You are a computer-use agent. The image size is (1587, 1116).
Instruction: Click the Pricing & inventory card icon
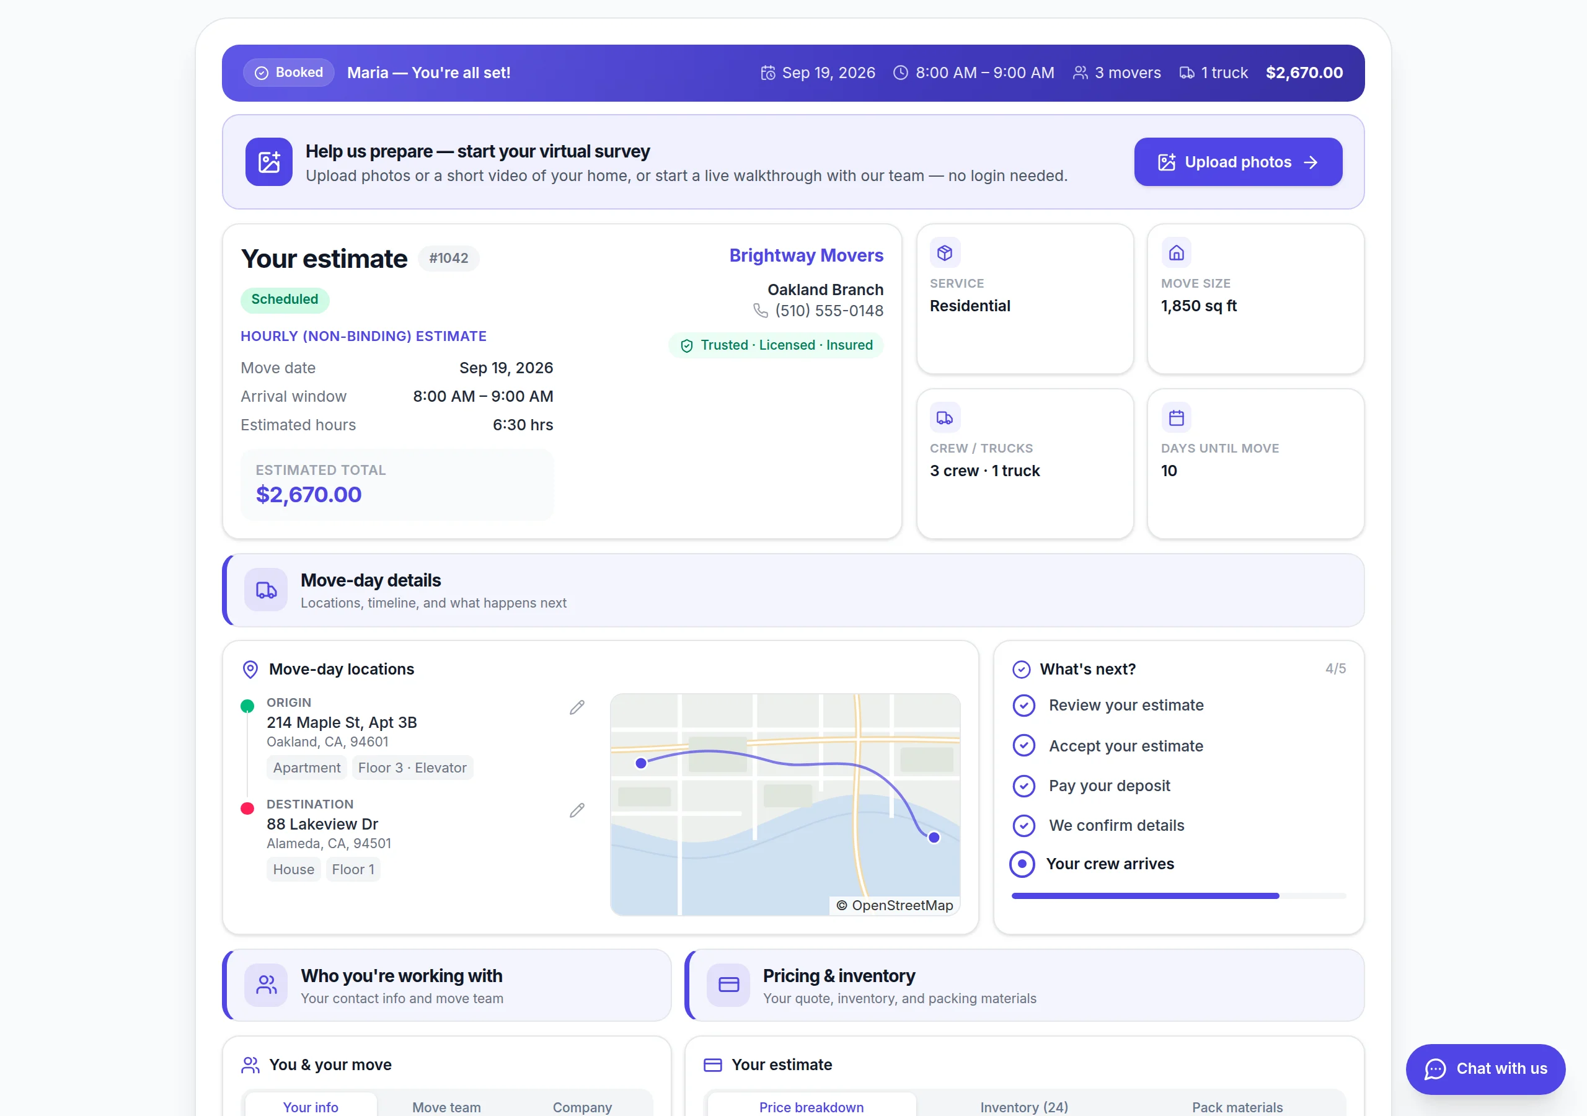tap(728, 985)
